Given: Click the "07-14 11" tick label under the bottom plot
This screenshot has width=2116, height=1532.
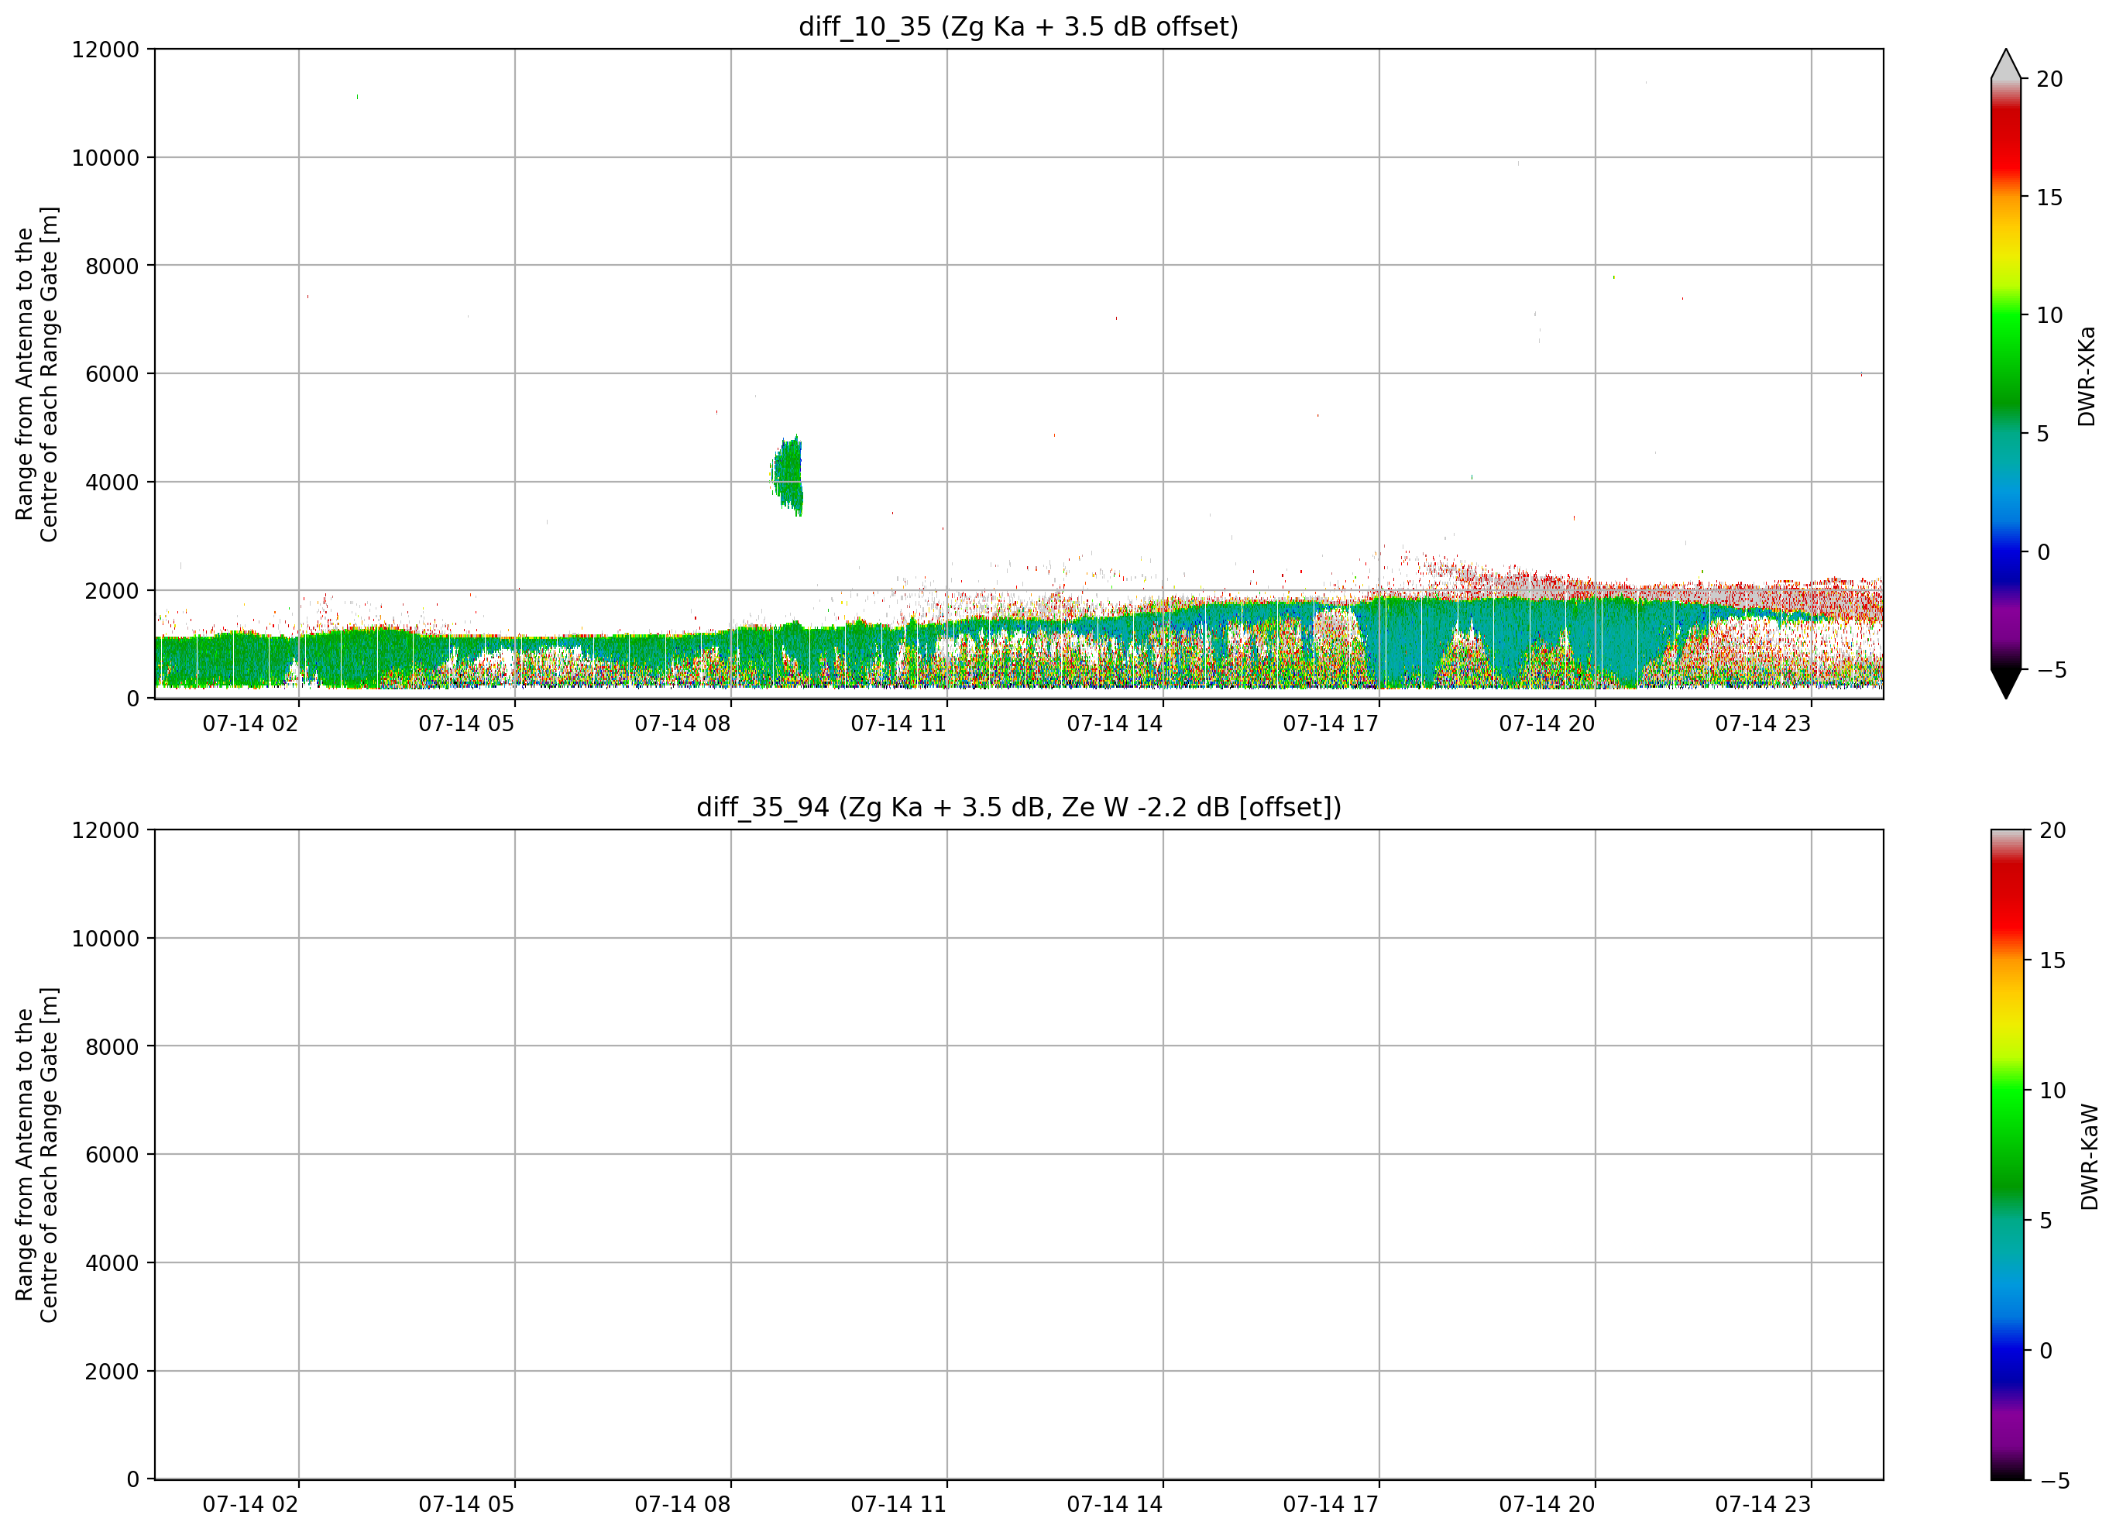Looking at the screenshot, I should coord(898,1504).
